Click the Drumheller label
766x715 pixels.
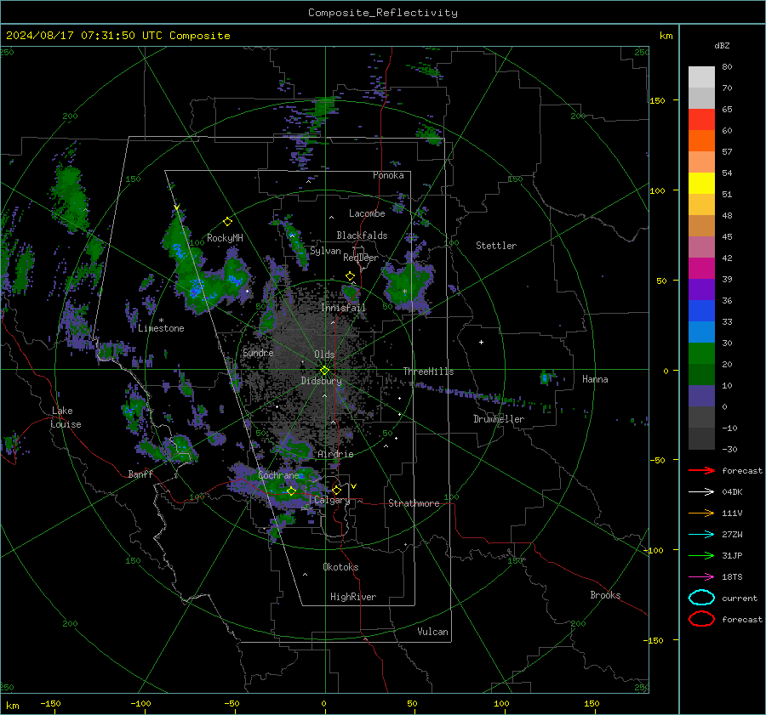[499, 419]
